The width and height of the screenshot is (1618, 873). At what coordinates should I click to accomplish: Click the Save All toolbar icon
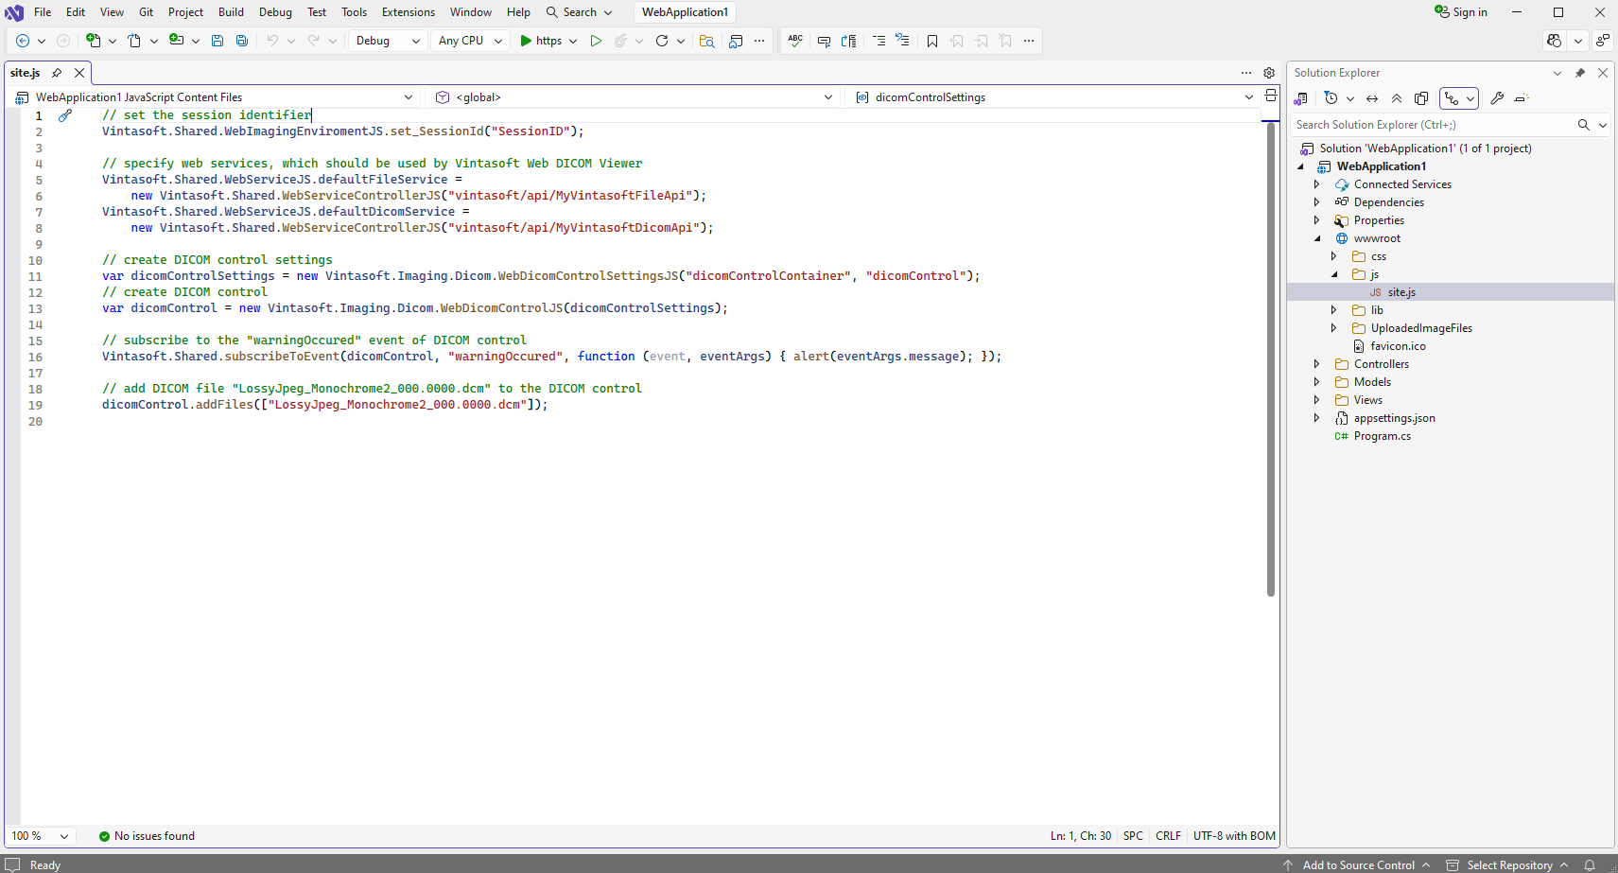tap(242, 41)
